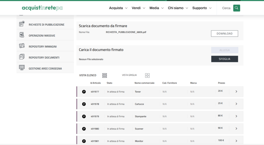Select Gestione Aree Consegna menu item
Image resolution: width=264 pixels, height=145 pixels.
click(45, 68)
